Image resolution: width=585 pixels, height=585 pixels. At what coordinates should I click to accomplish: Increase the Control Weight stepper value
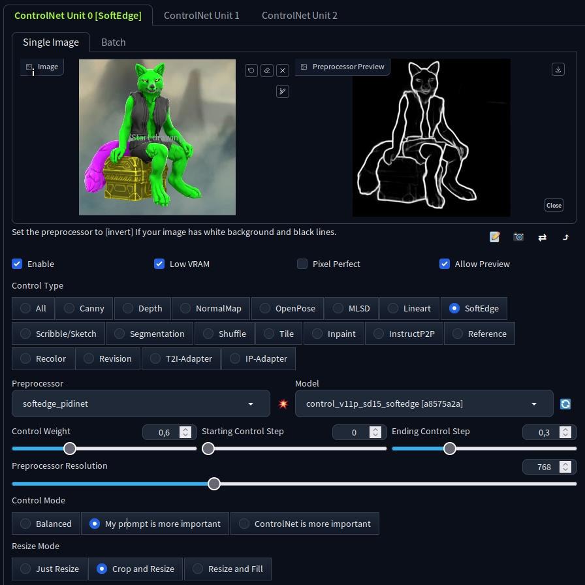[x=185, y=429]
